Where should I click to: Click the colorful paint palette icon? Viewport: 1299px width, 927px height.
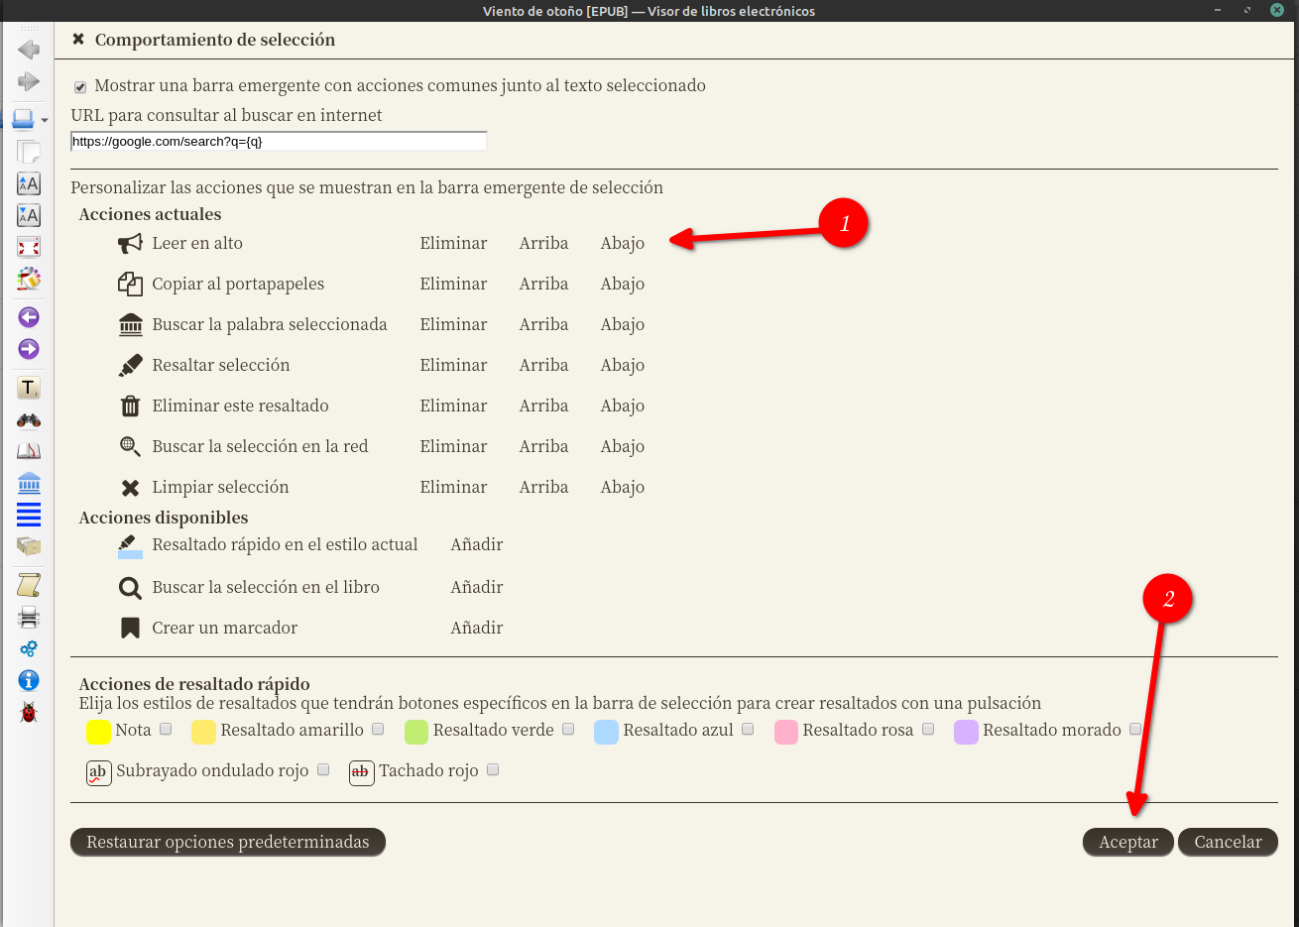[x=29, y=279]
